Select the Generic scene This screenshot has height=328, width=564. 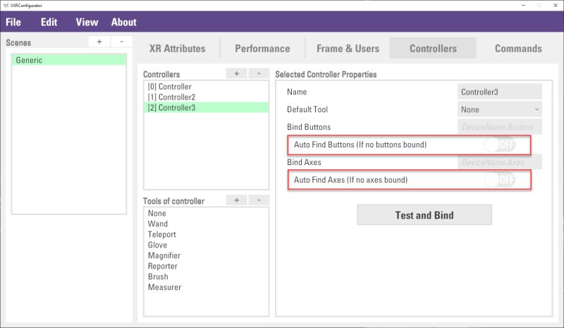point(69,60)
